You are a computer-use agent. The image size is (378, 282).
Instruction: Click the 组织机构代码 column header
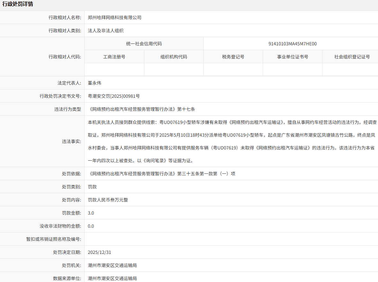click(174, 57)
